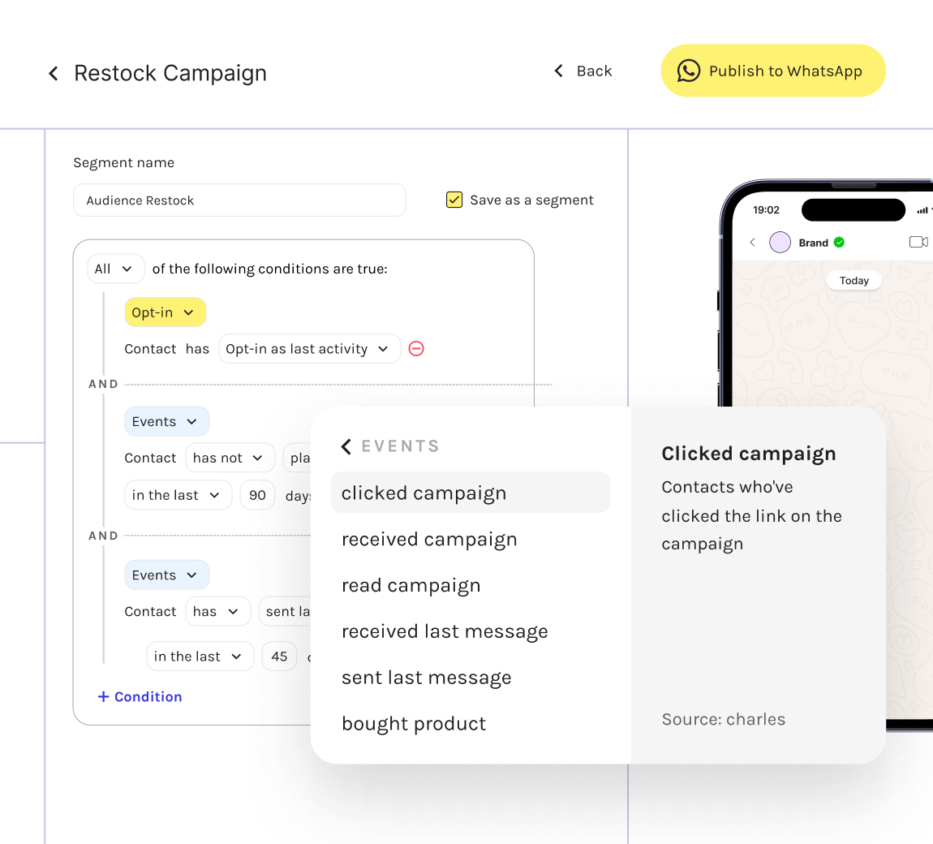Click the 'Source: charles' text
The image size is (933, 844).
click(x=724, y=719)
